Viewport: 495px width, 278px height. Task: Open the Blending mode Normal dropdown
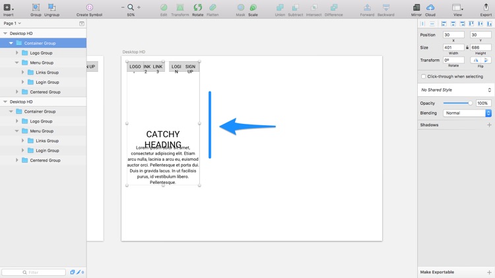coord(467,113)
